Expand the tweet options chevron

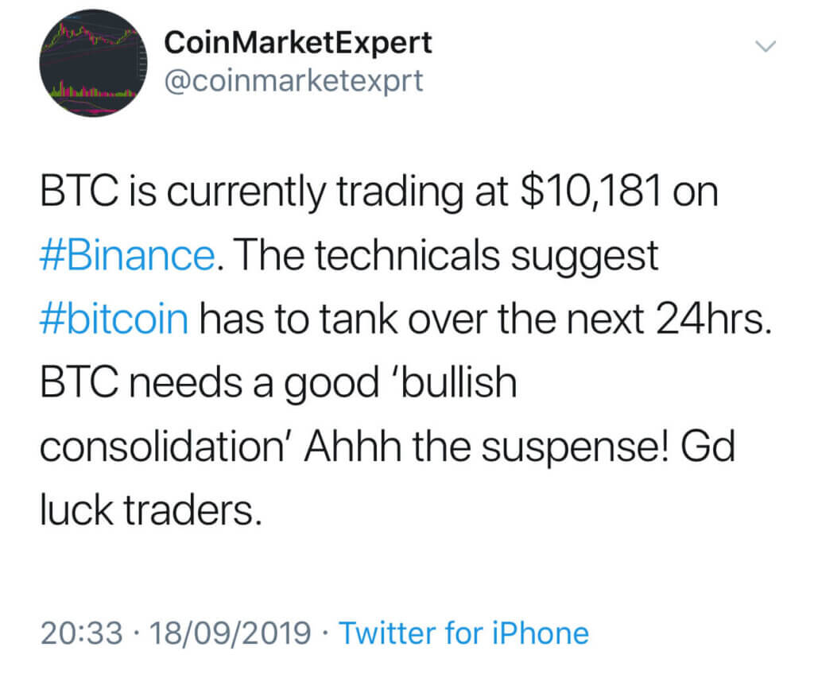766,46
